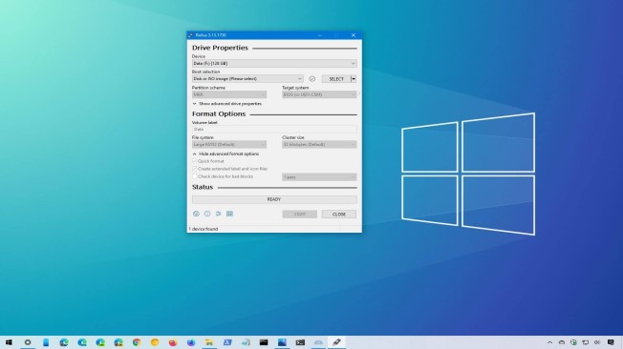Open the SELECT button split arrow
The width and height of the screenshot is (623, 349).
pyautogui.click(x=354, y=79)
